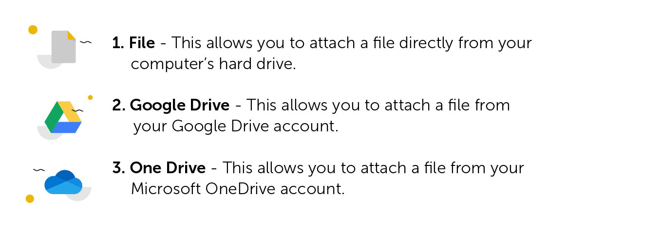Click the text "Microsoft OneDrive account."
This screenshot has height=235, width=663.
click(238, 189)
